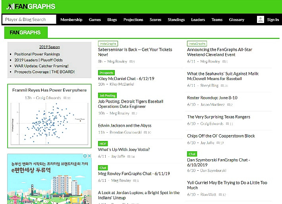
Task: Click the FanGraphs logo in the header
Action: coord(31,6)
